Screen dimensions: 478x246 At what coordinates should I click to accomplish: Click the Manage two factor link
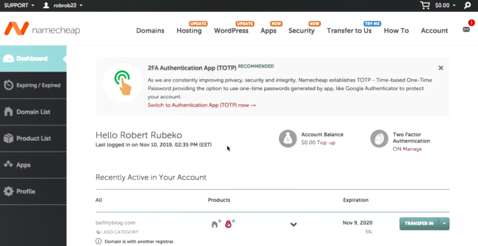tap(412, 149)
